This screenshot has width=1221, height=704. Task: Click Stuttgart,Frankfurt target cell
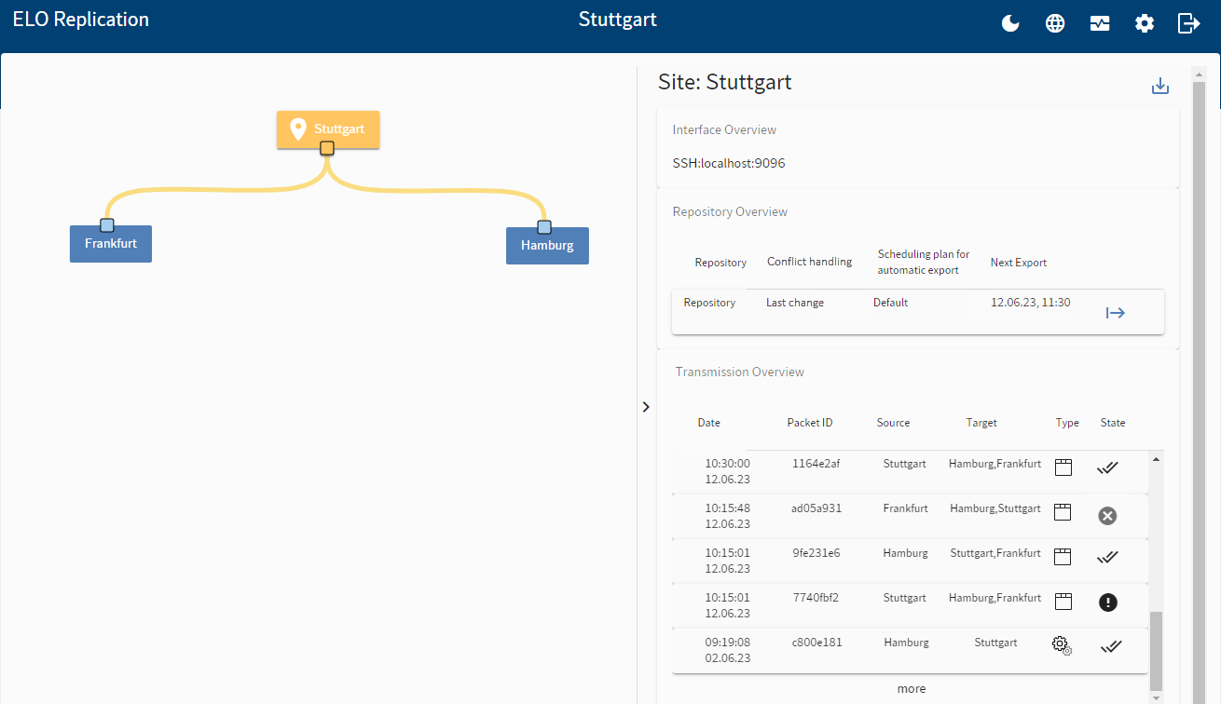point(995,553)
